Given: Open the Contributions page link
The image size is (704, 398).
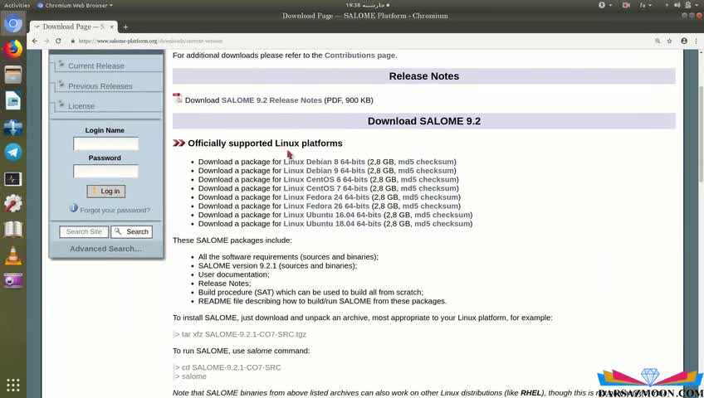Looking at the screenshot, I should tap(359, 55).
